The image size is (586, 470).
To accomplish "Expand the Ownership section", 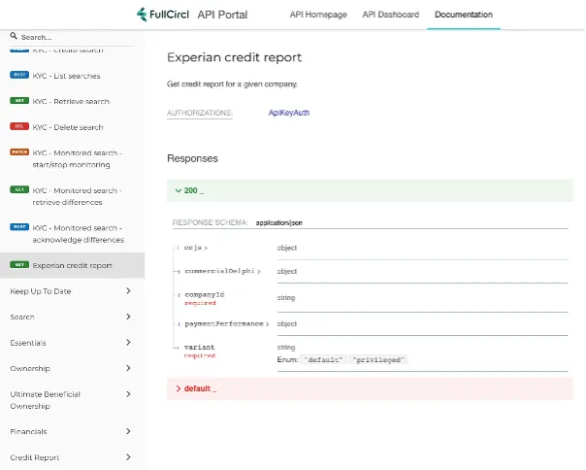I will pos(72,369).
